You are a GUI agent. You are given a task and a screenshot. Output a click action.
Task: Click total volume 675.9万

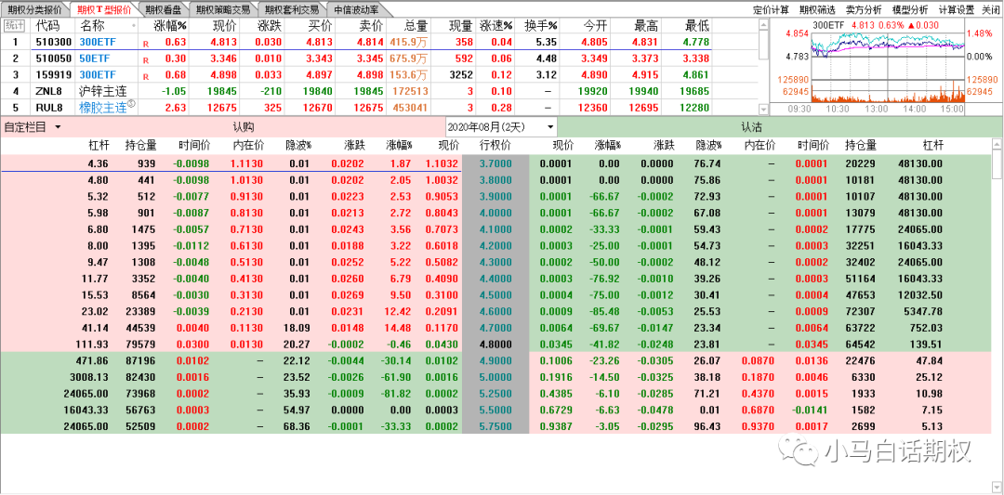coord(408,59)
